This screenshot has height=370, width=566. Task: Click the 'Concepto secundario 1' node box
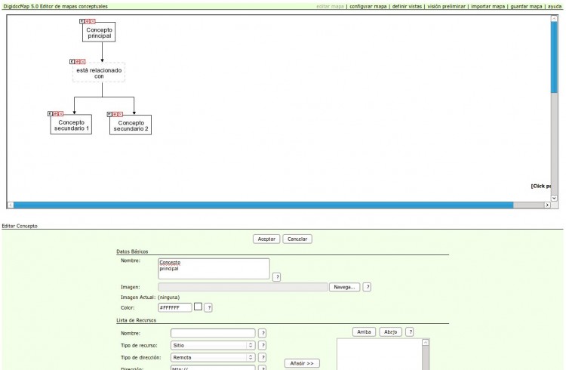[x=71, y=125]
